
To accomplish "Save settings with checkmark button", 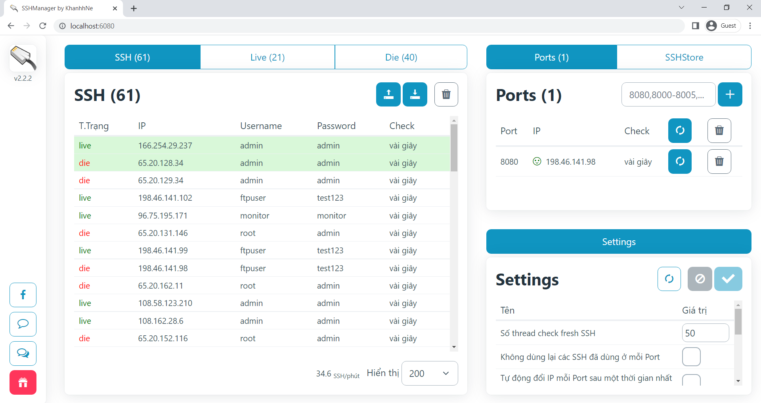I will click(x=728, y=279).
